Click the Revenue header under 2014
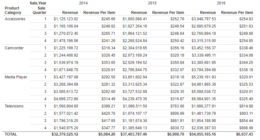The image size is (260, 140). [70, 13]
